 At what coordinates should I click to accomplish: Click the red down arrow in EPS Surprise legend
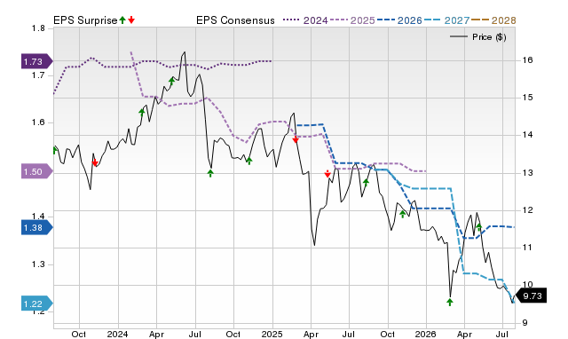point(131,20)
